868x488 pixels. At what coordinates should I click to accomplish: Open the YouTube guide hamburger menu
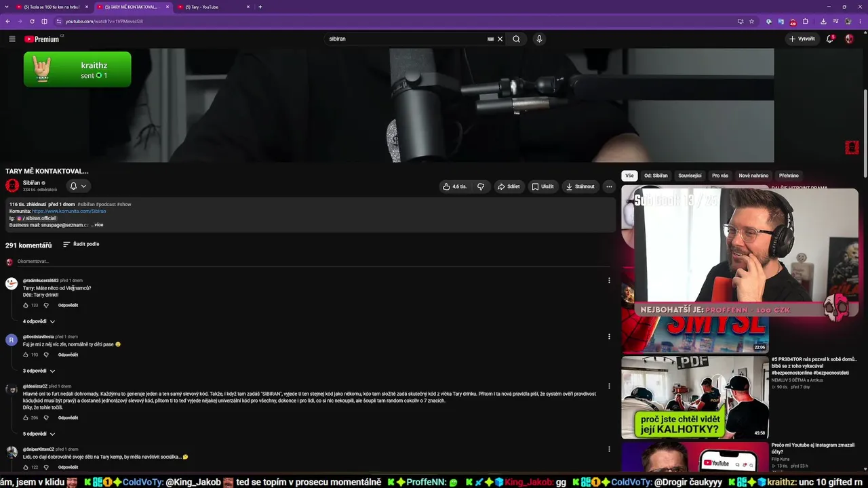(x=12, y=39)
